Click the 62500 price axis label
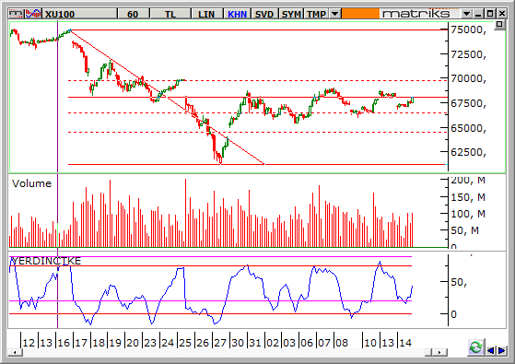Viewport: 515px width, 364px height. (468, 152)
